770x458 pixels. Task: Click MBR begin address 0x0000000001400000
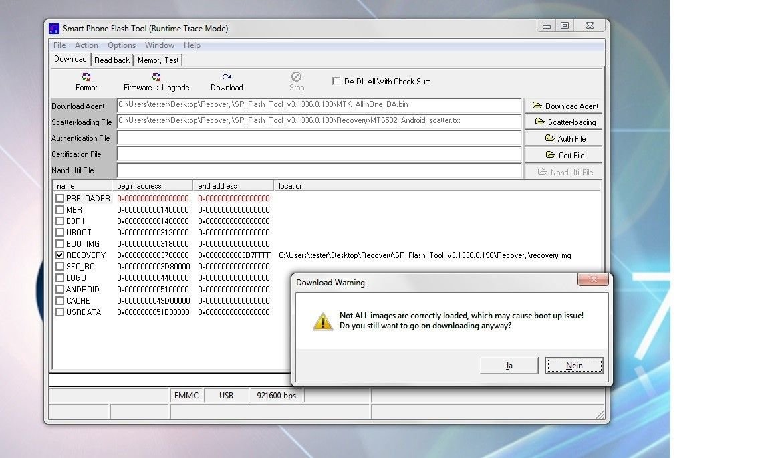[x=152, y=210]
